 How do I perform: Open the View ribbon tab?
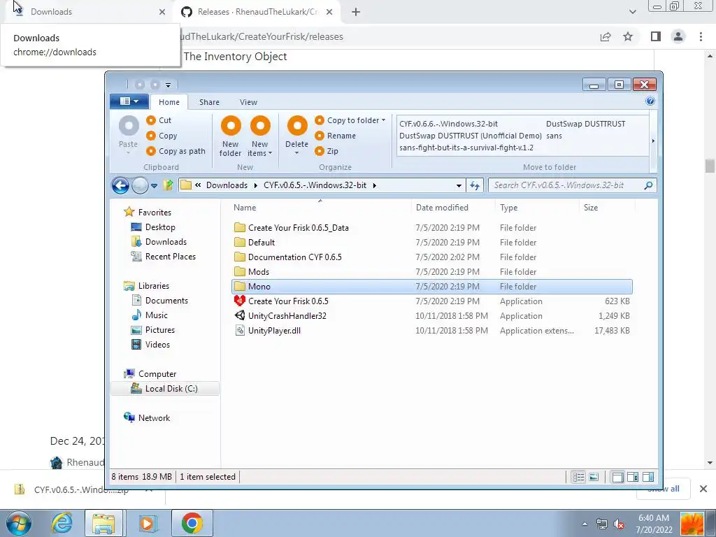tap(248, 102)
